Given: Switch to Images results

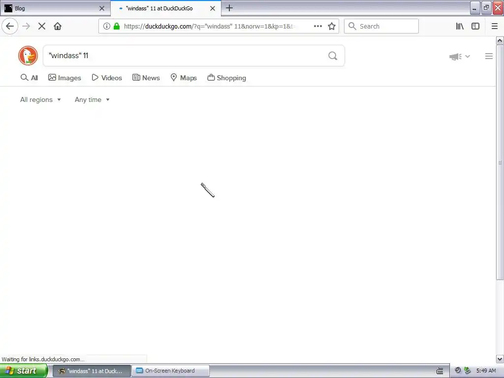Looking at the screenshot, I should click(64, 78).
